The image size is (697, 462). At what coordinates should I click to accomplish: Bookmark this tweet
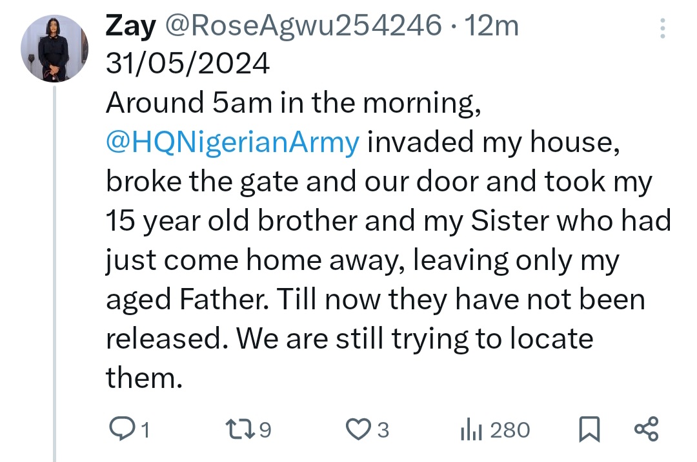[x=589, y=429]
